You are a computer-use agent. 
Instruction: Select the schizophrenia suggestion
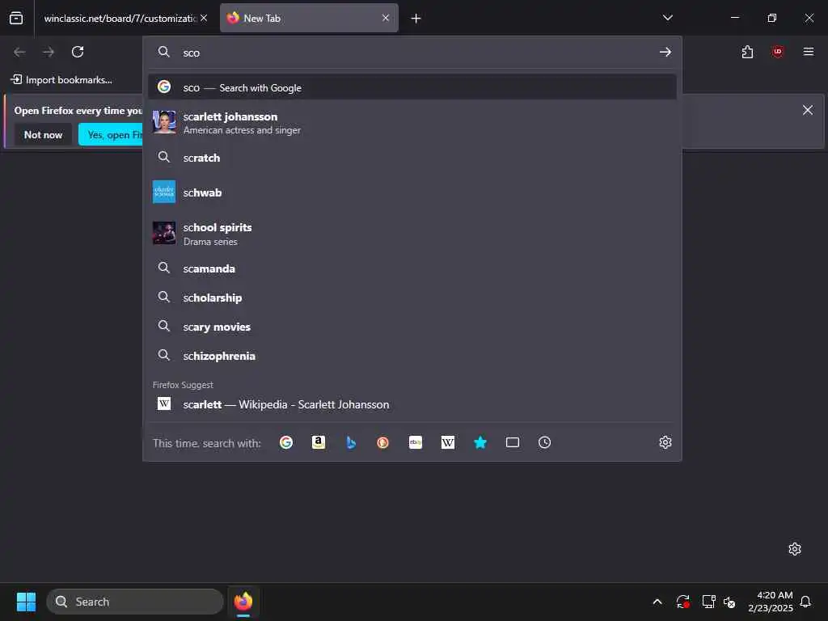click(412, 356)
